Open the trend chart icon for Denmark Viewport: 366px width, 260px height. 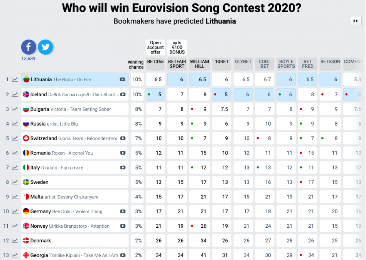15,241
